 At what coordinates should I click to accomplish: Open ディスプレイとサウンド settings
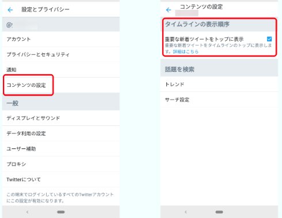(61, 118)
